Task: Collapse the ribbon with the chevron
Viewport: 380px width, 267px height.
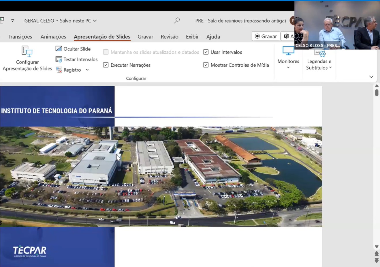Action: pyautogui.click(x=371, y=77)
